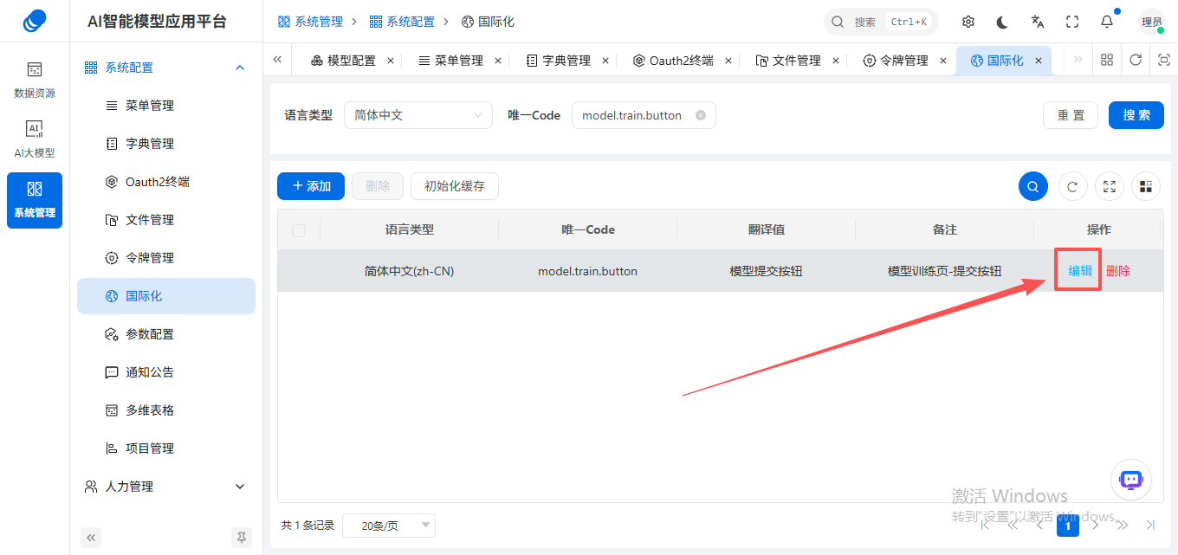
Task: Open 20条/页 page size dropdown
Action: [x=389, y=526]
